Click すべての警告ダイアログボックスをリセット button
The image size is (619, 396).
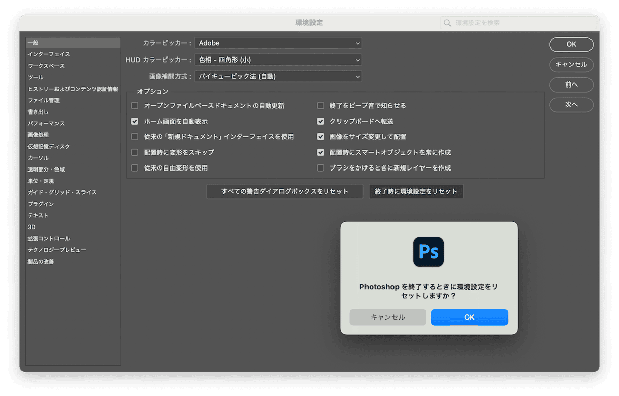tap(285, 191)
